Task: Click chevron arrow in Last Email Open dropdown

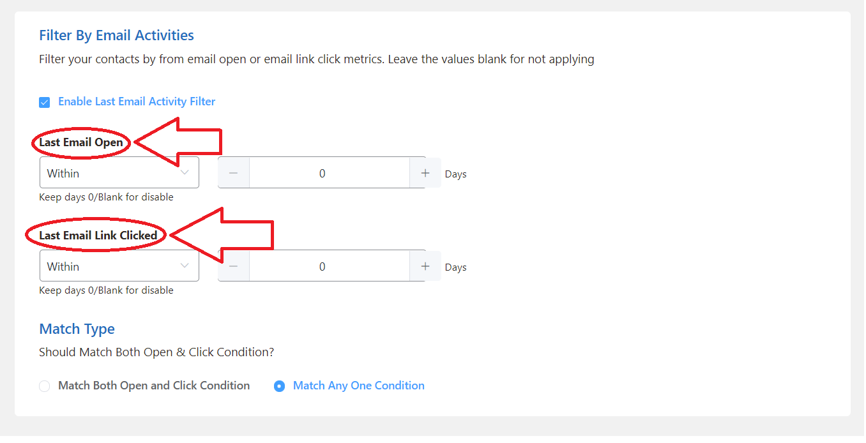Action: click(x=185, y=173)
